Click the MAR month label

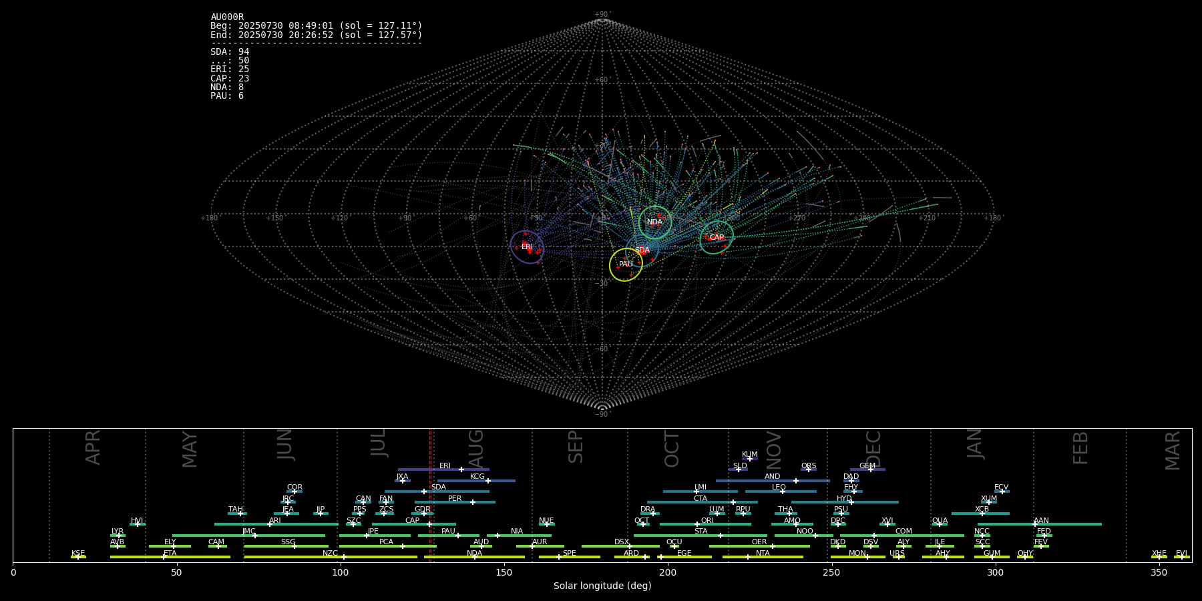click(x=1173, y=451)
